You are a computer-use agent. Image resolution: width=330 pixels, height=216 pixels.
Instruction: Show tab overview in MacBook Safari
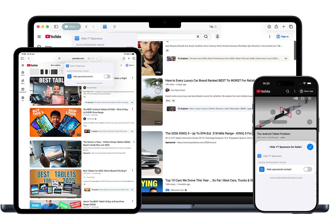click(x=291, y=27)
